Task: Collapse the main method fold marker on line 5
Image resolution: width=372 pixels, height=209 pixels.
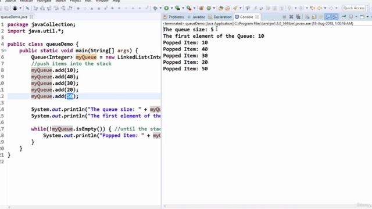Action: (5, 51)
